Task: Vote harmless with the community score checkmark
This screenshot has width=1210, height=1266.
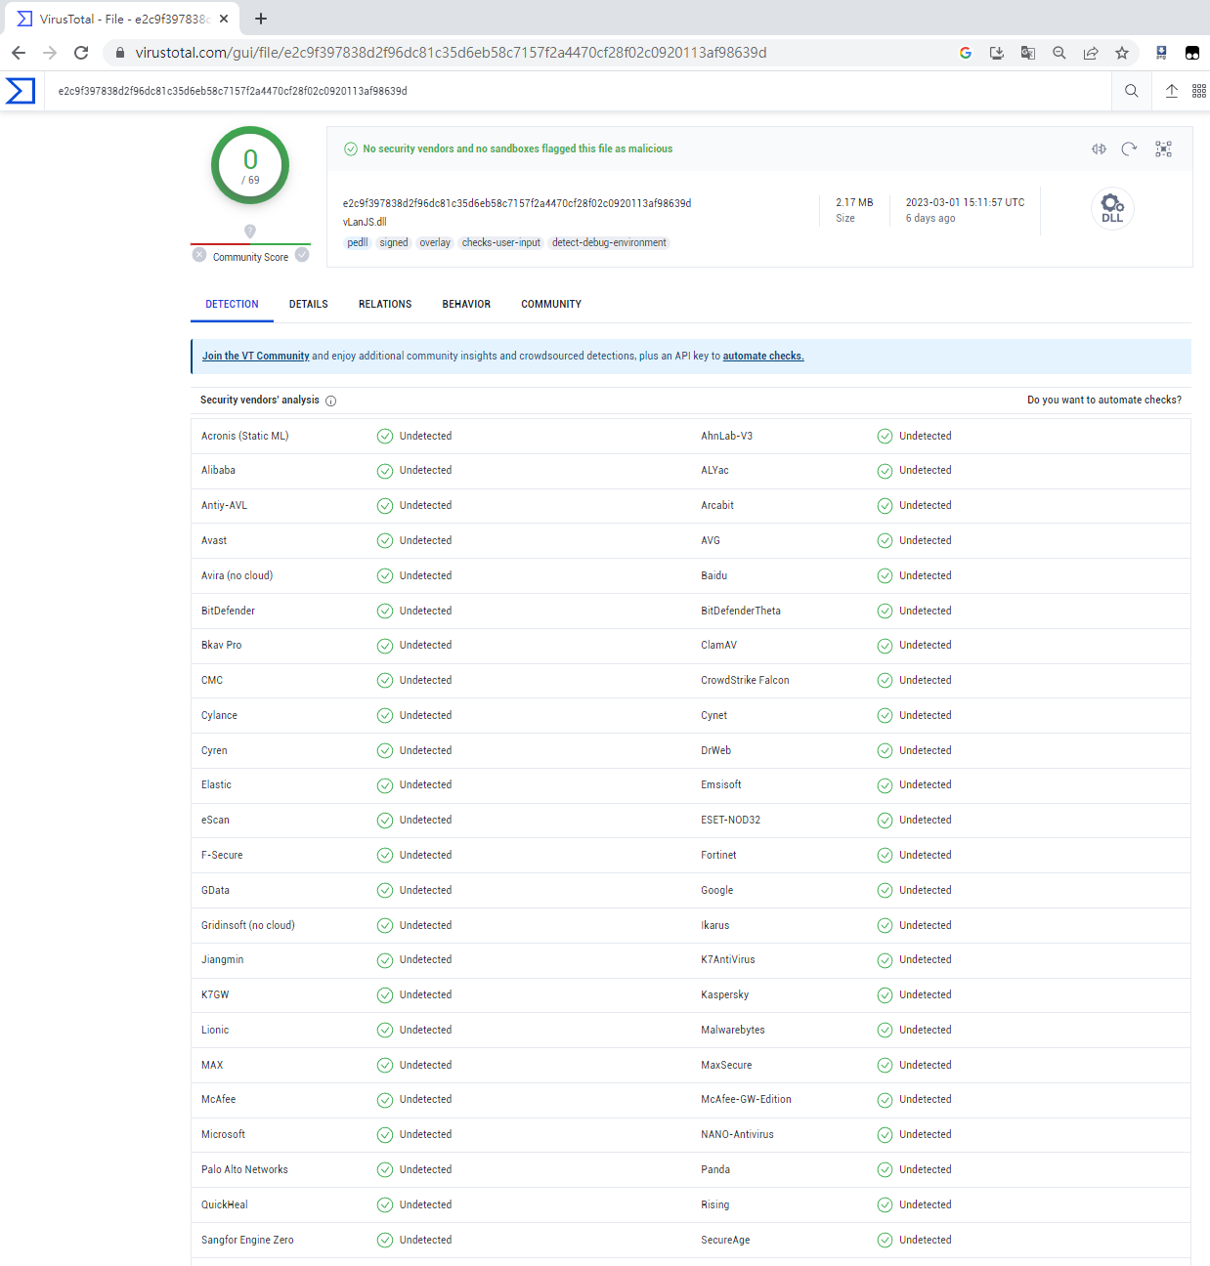Action: 302,255
